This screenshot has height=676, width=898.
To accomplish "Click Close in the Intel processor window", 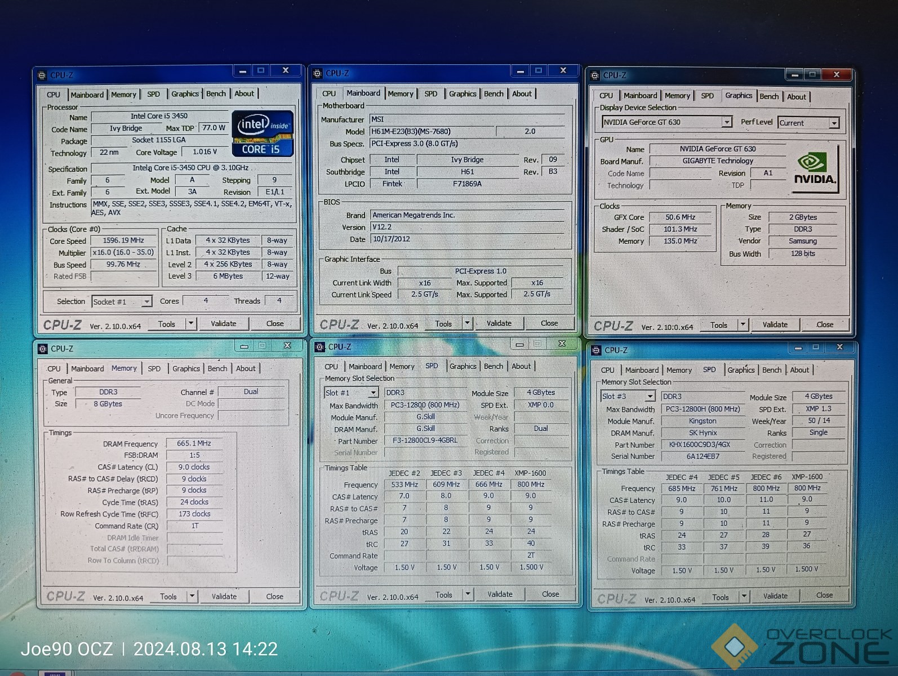I will (x=275, y=324).
